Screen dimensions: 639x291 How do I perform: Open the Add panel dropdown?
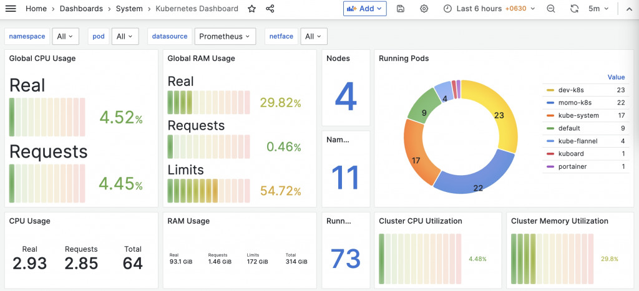364,9
